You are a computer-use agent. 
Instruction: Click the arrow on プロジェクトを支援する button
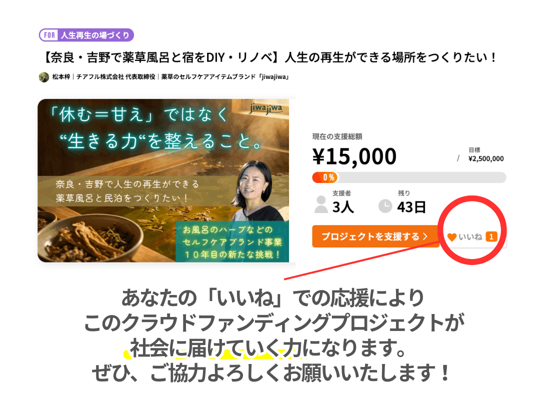point(425,236)
